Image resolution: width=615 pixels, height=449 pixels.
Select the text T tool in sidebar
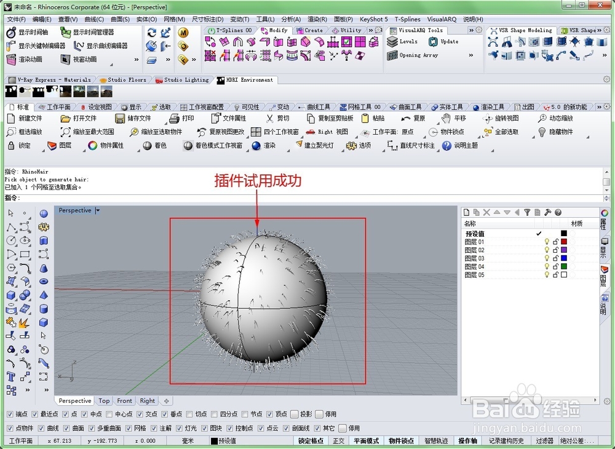point(10,377)
